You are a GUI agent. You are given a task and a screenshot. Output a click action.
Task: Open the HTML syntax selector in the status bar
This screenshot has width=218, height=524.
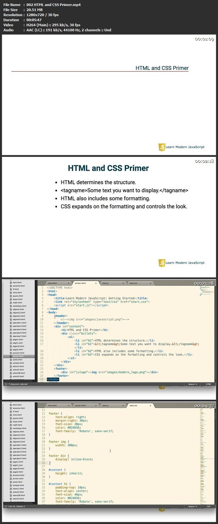tap(209, 384)
